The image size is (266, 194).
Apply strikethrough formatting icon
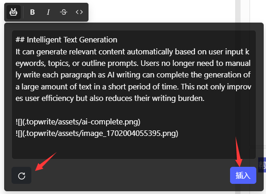(x=64, y=12)
